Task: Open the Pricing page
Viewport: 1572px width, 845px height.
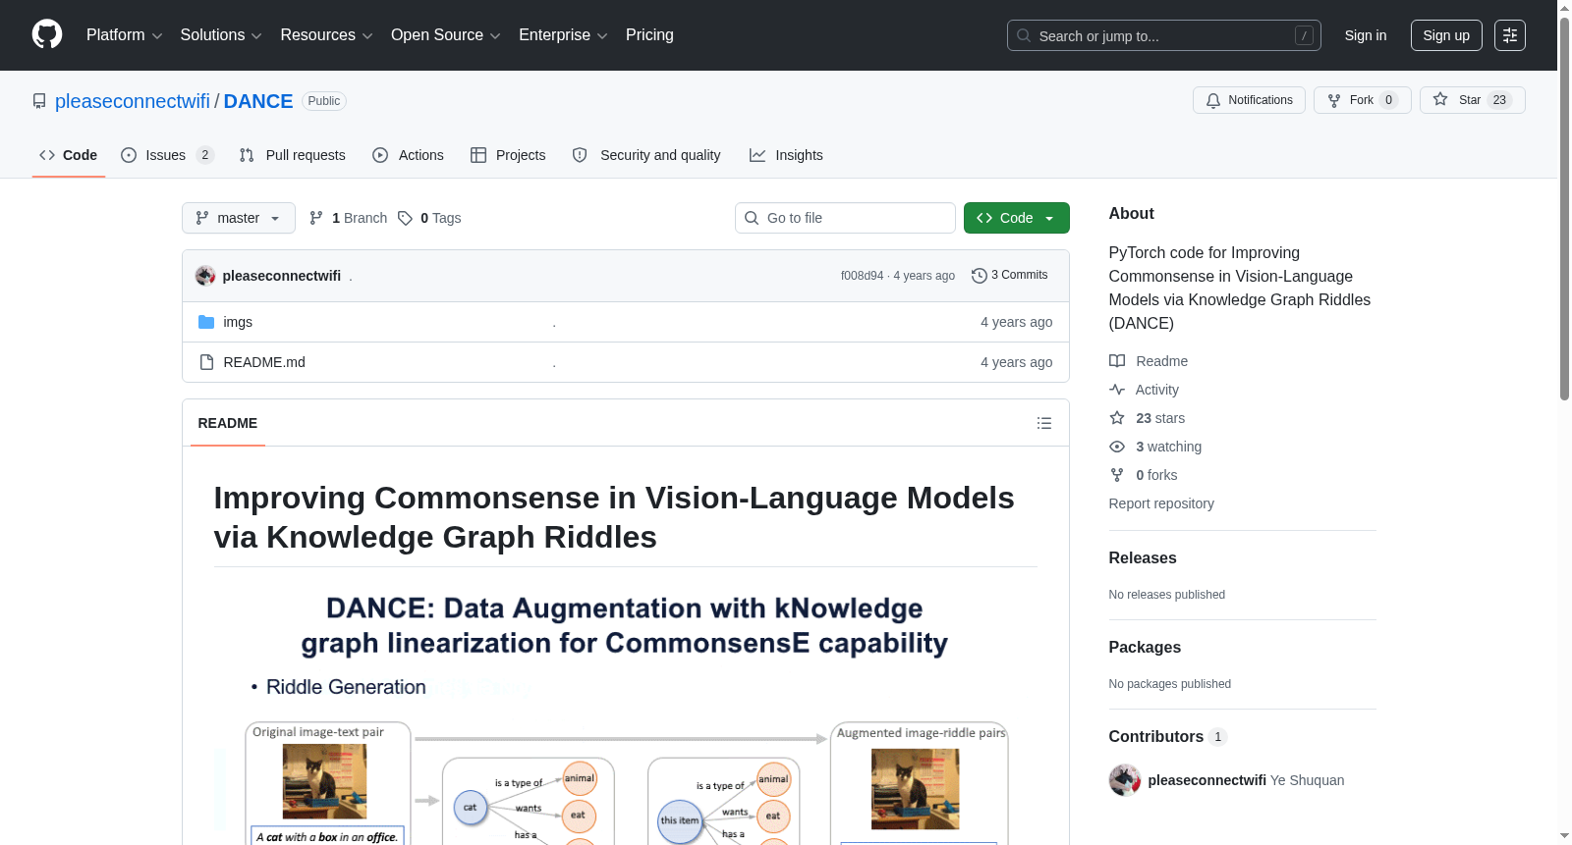Action: coord(649,35)
